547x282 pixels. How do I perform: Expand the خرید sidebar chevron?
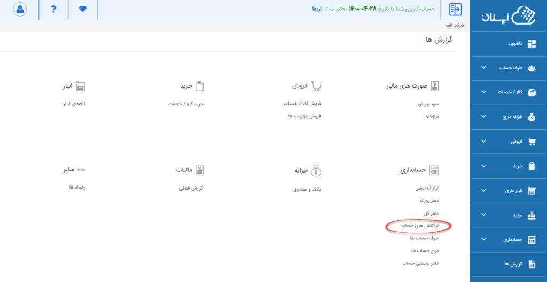point(483,166)
